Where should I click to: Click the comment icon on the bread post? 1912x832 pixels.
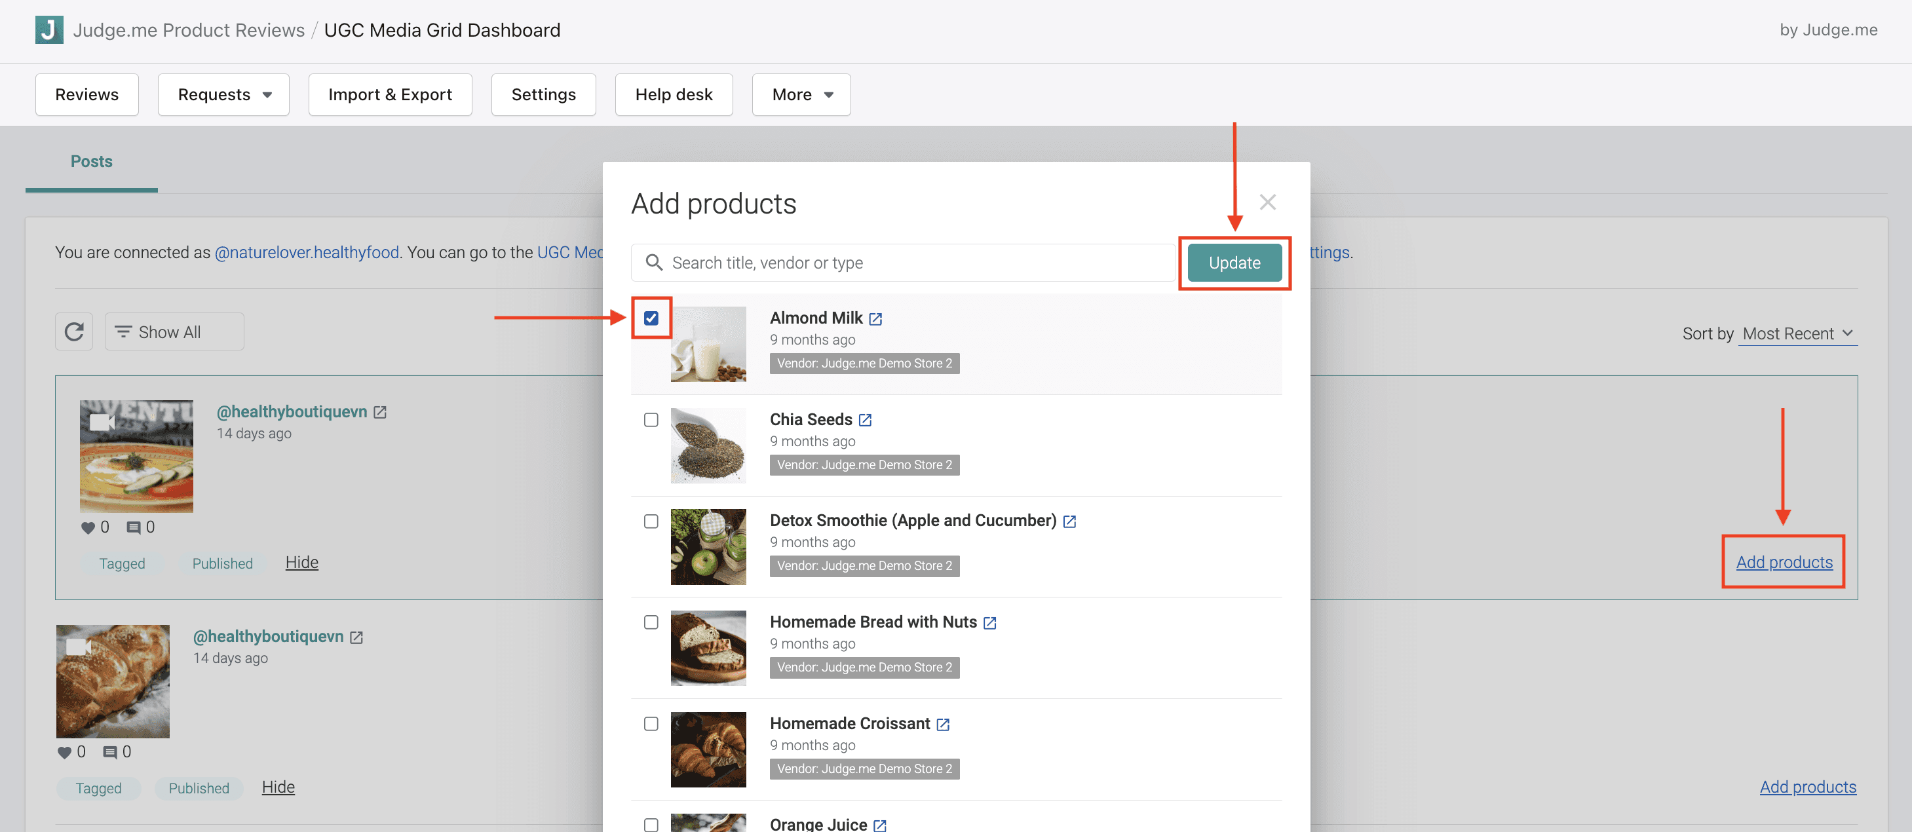(110, 751)
